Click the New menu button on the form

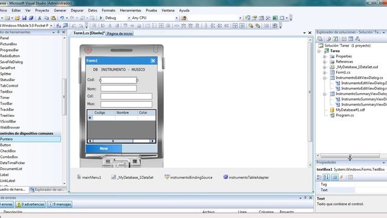click(103, 148)
